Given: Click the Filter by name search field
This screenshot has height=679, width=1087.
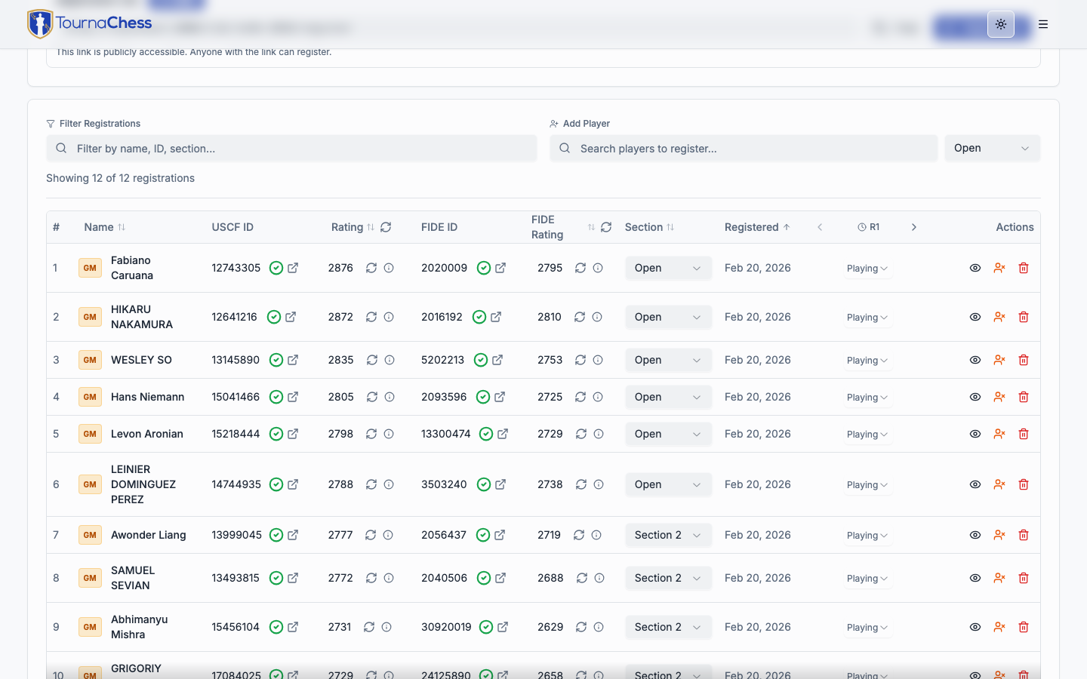Looking at the screenshot, I should 291,149.
